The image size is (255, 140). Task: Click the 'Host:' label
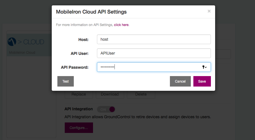pos(83,40)
